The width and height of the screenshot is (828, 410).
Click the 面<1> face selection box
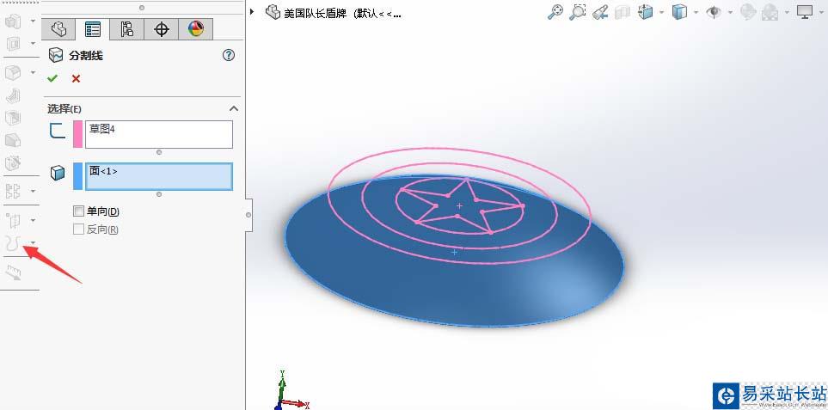tap(159, 176)
